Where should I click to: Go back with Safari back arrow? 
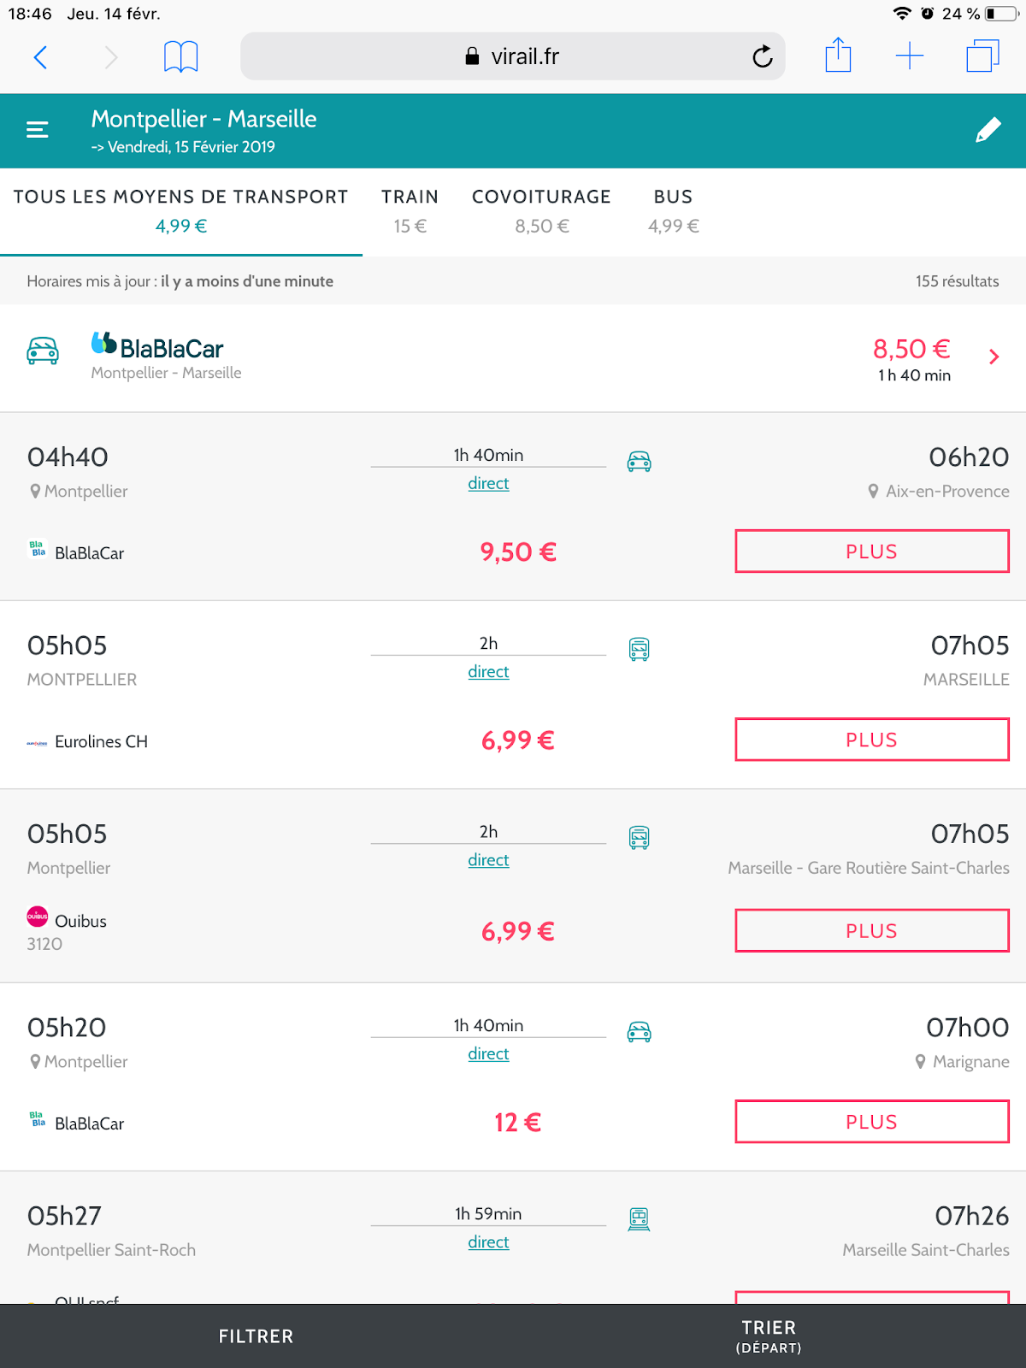(x=40, y=57)
